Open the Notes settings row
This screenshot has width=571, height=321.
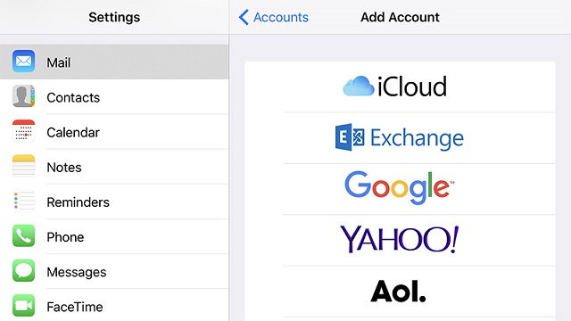coord(114,167)
